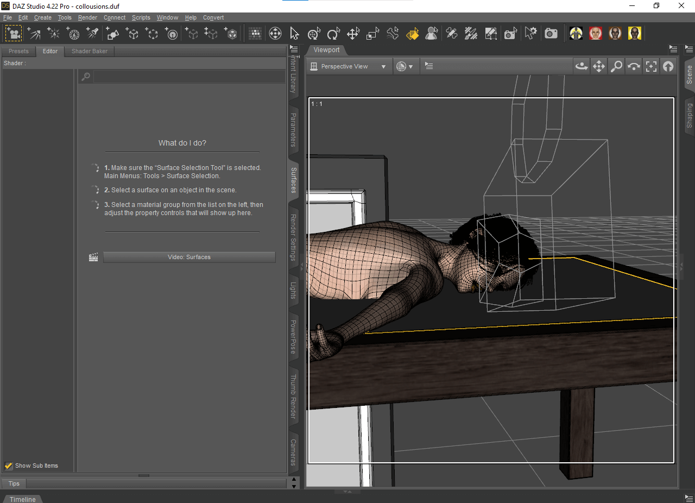Viewport: 695px width, 503px height.
Task: Select the Translate tool
Action: point(353,34)
